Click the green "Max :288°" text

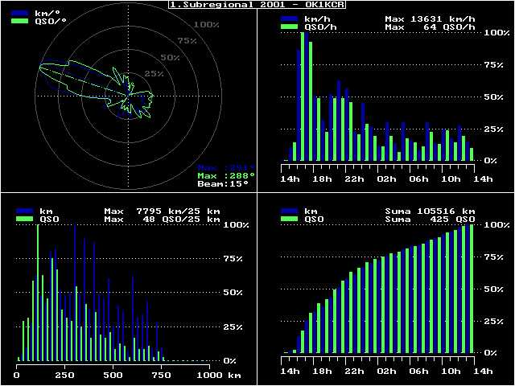(x=226, y=175)
